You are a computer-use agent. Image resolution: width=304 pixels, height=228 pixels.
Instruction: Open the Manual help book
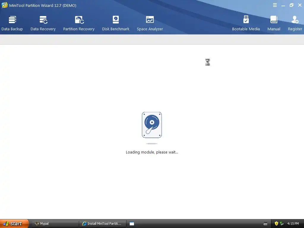274,23
